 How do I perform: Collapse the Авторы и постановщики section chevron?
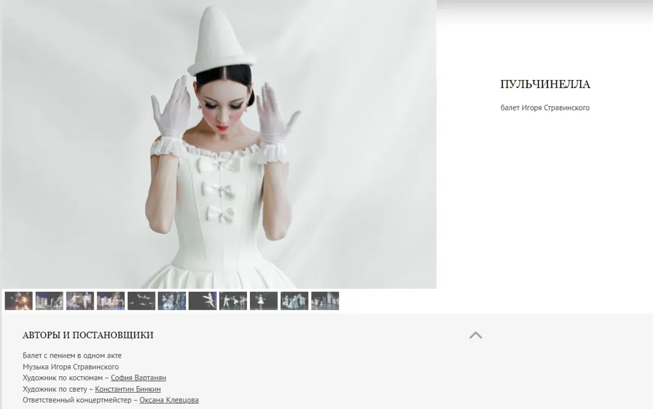(476, 335)
